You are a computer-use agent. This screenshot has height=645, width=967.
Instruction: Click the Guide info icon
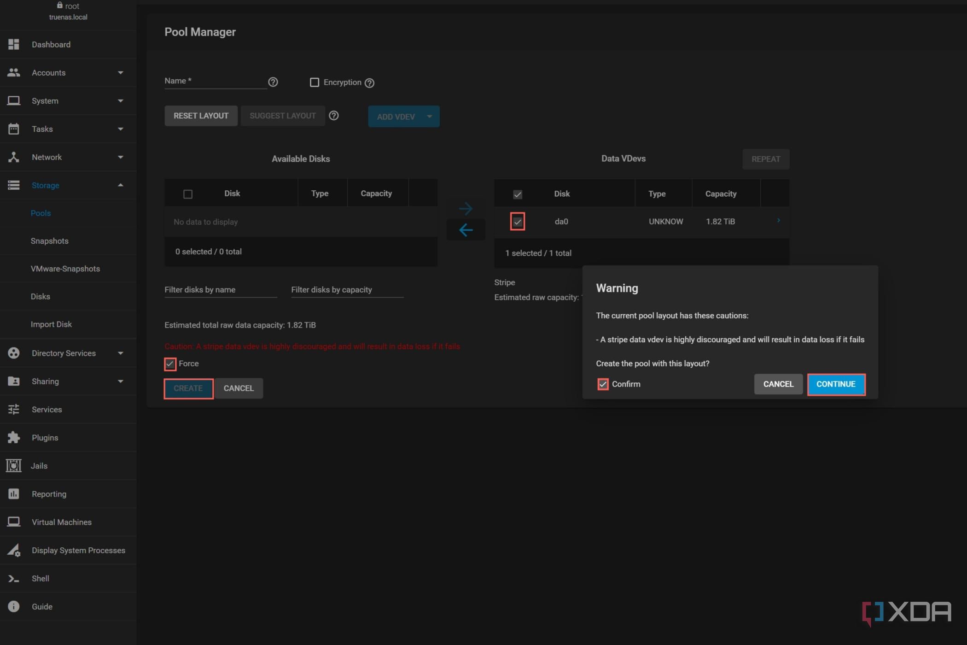coord(14,606)
